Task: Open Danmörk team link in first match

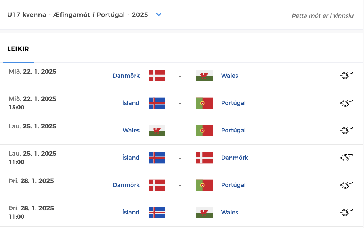Action: [x=126, y=76]
